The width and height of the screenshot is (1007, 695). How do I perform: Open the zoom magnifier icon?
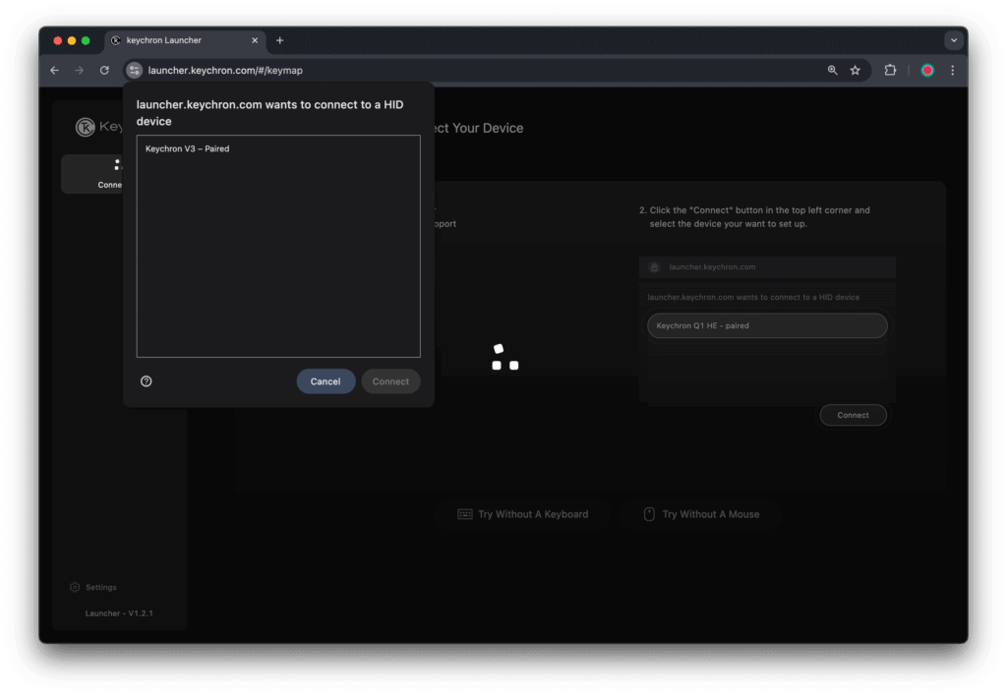(x=832, y=70)
